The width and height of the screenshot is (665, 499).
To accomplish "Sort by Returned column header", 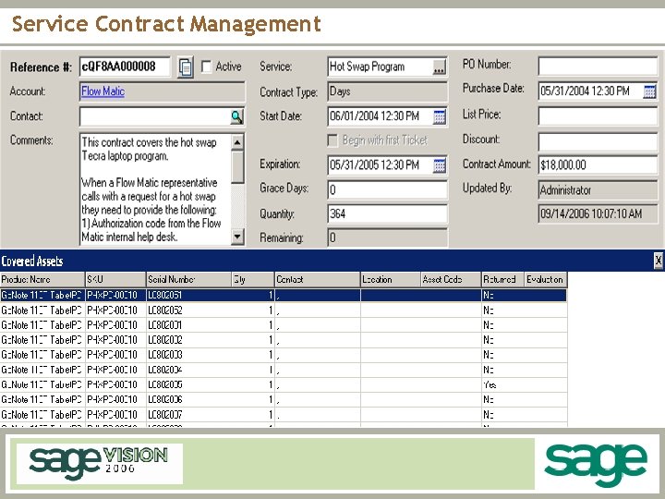I will coord(503,280).
